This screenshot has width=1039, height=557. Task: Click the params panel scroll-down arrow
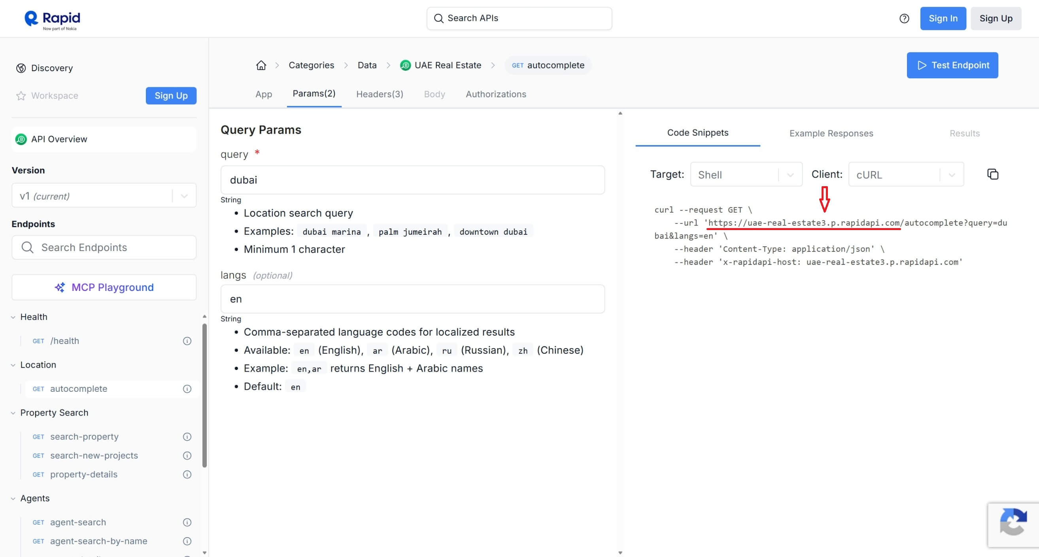pyautogui.click(x=620, y=553)
